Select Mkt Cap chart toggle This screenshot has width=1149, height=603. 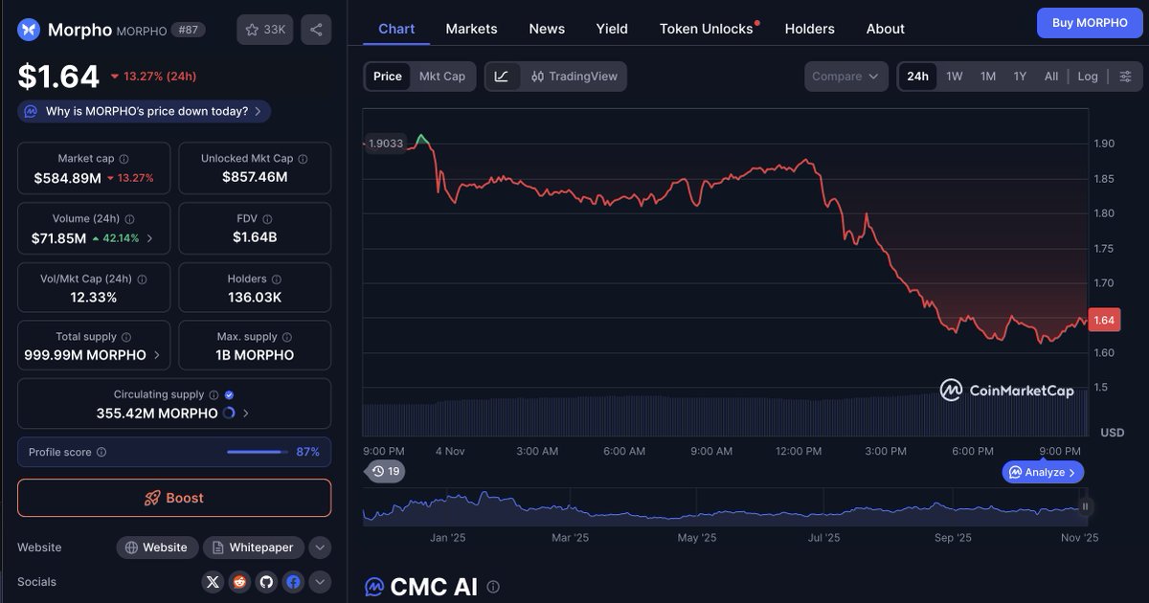[x=442, y=77]
